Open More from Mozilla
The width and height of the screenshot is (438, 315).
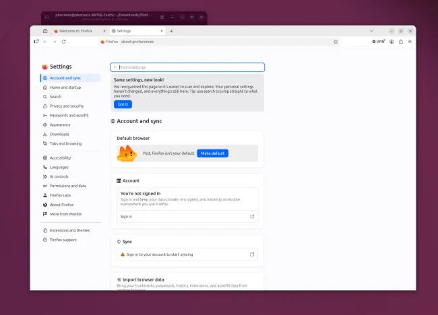(x=70, y=214)
